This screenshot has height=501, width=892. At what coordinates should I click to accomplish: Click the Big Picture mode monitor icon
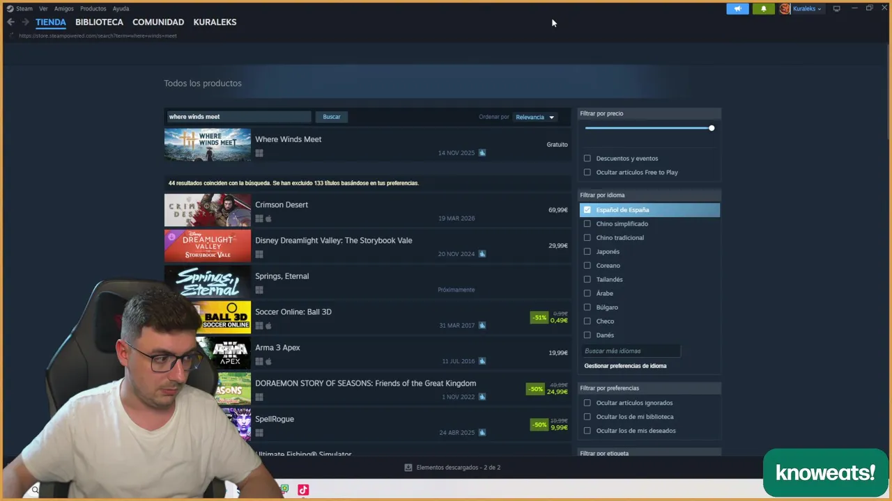point(836,8)
